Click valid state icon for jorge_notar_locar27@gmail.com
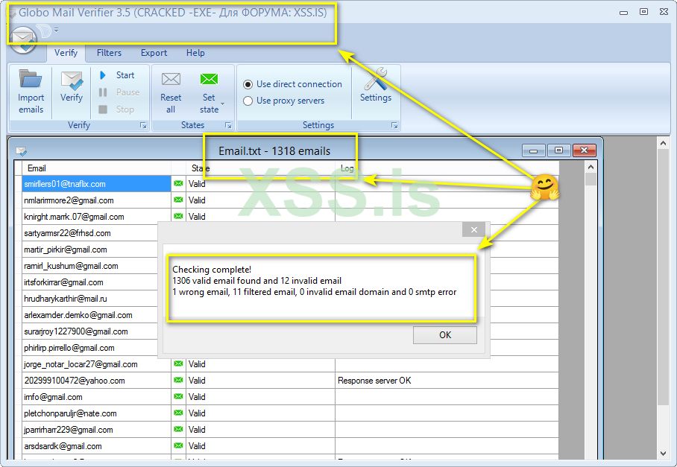677x467 pixels. [x=178, y=364]
